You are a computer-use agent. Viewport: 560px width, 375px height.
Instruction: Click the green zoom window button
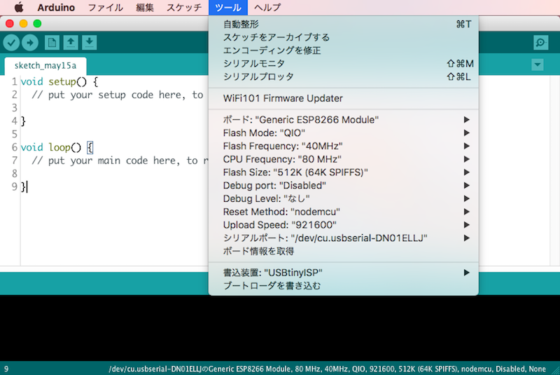pos(37,24)
